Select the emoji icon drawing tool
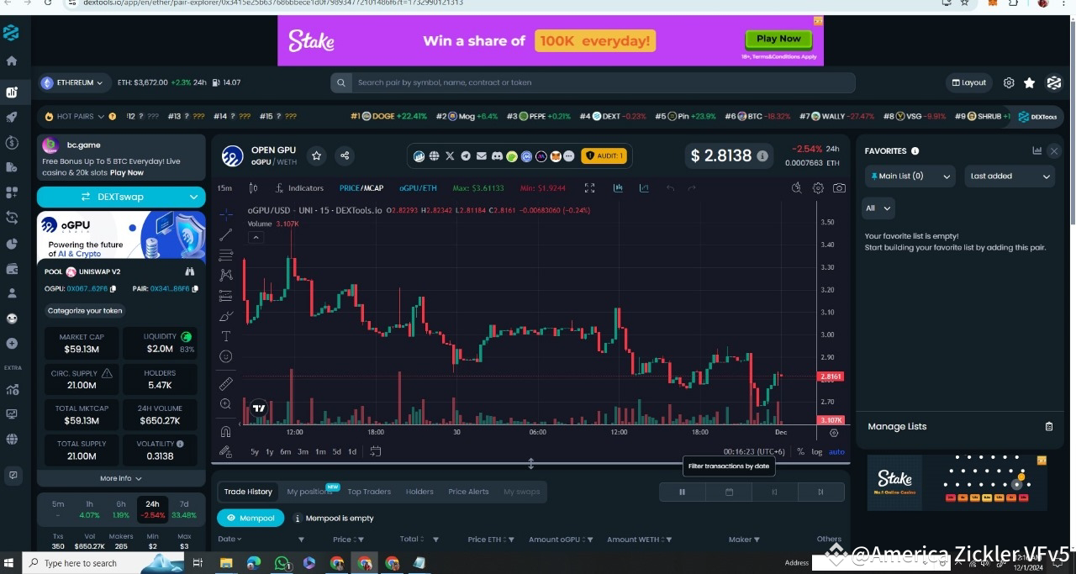 (x=226, y=356)
